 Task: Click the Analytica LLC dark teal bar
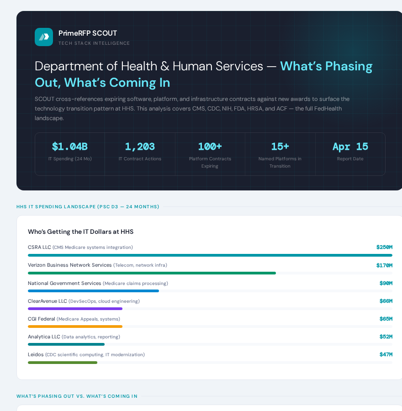pyautogui.click(x=66, y=344)
